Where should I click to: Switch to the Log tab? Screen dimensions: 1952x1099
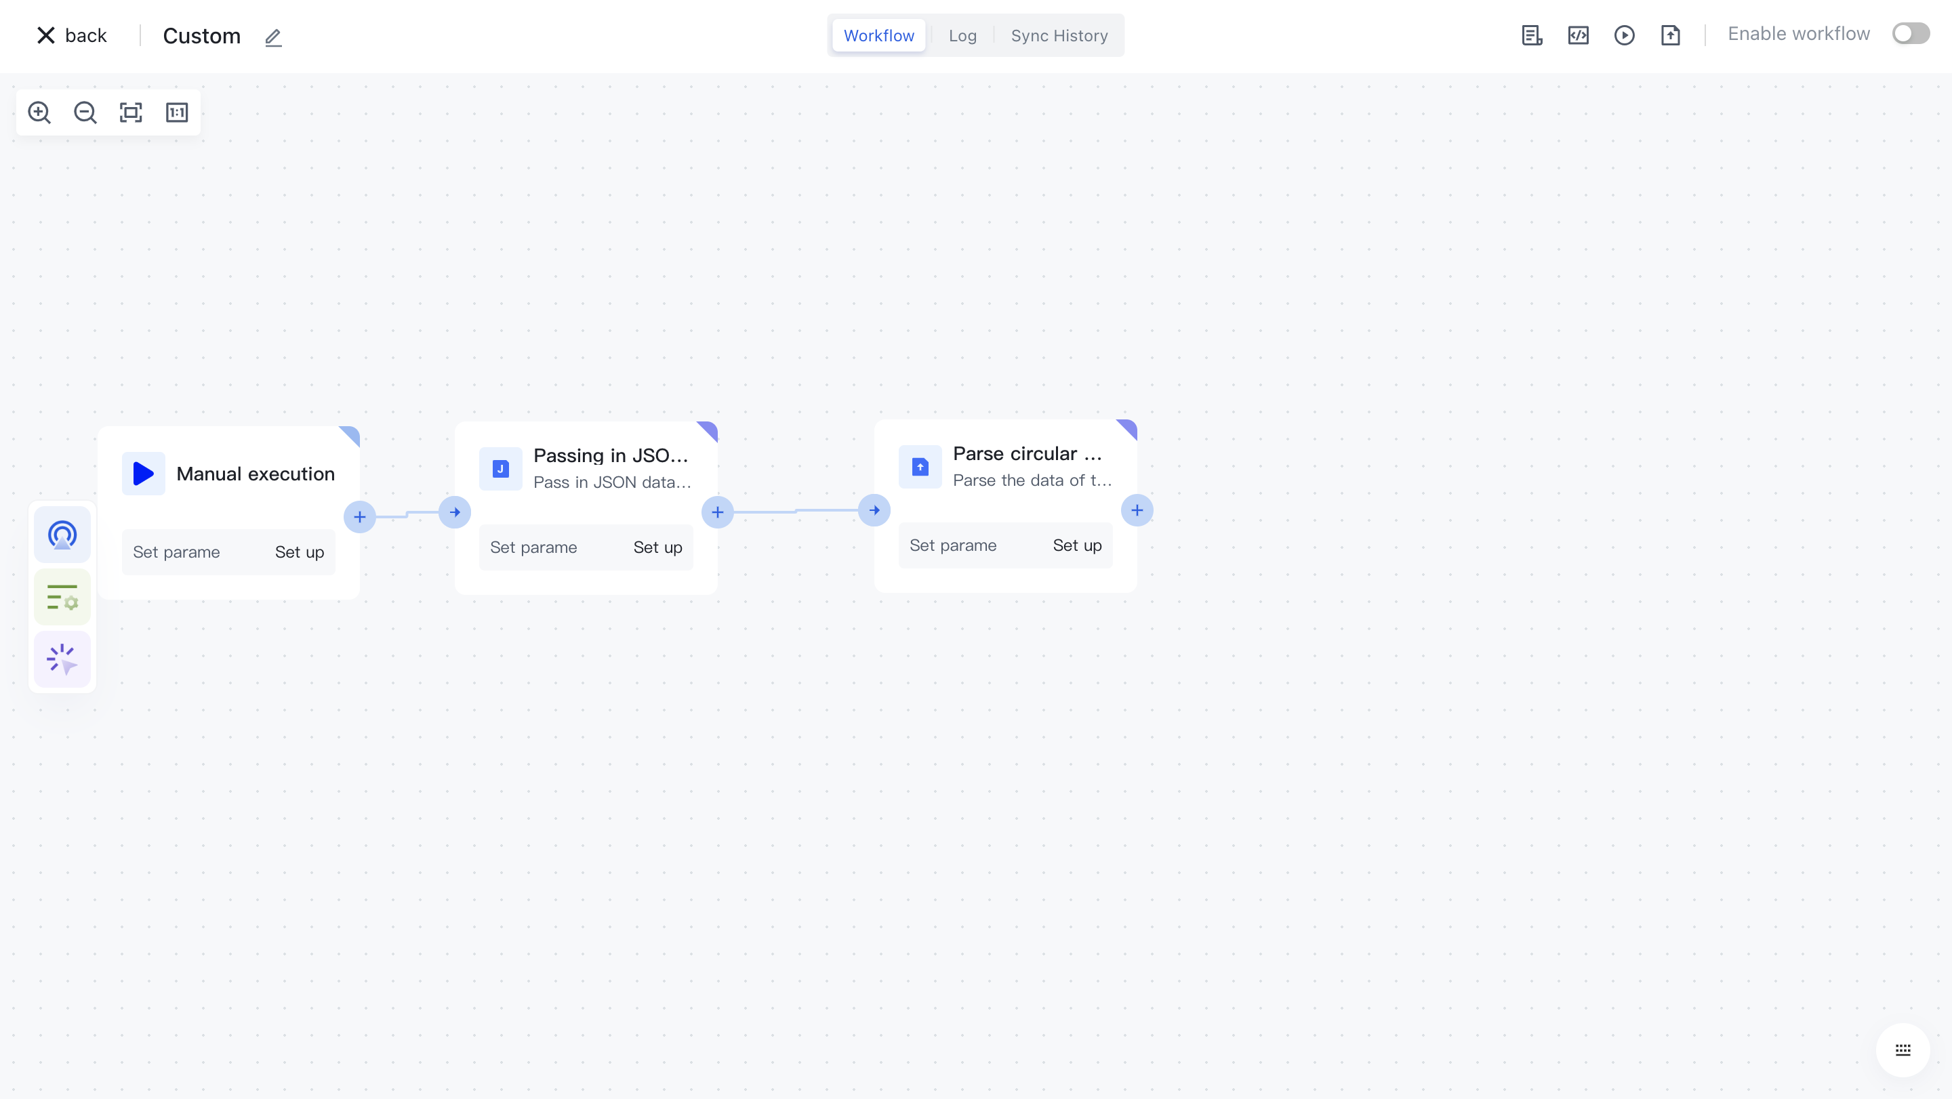(x=962, y=35)
